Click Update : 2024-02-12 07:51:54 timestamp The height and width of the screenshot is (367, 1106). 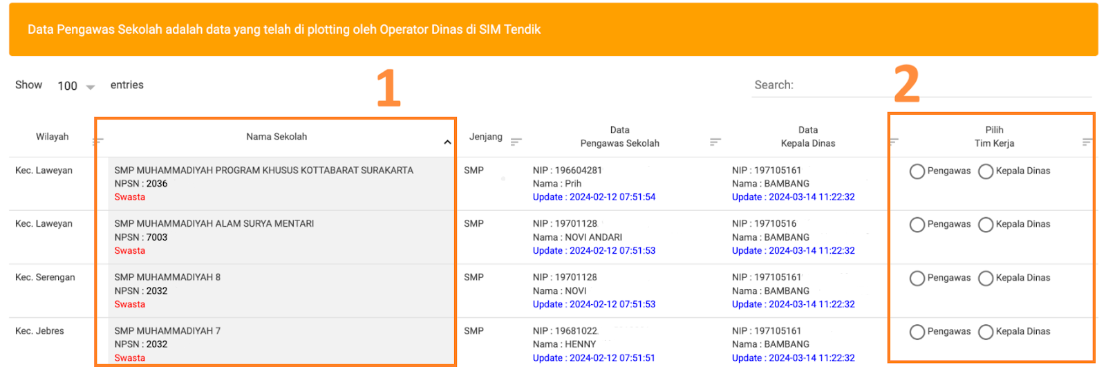tap(594, 197)
